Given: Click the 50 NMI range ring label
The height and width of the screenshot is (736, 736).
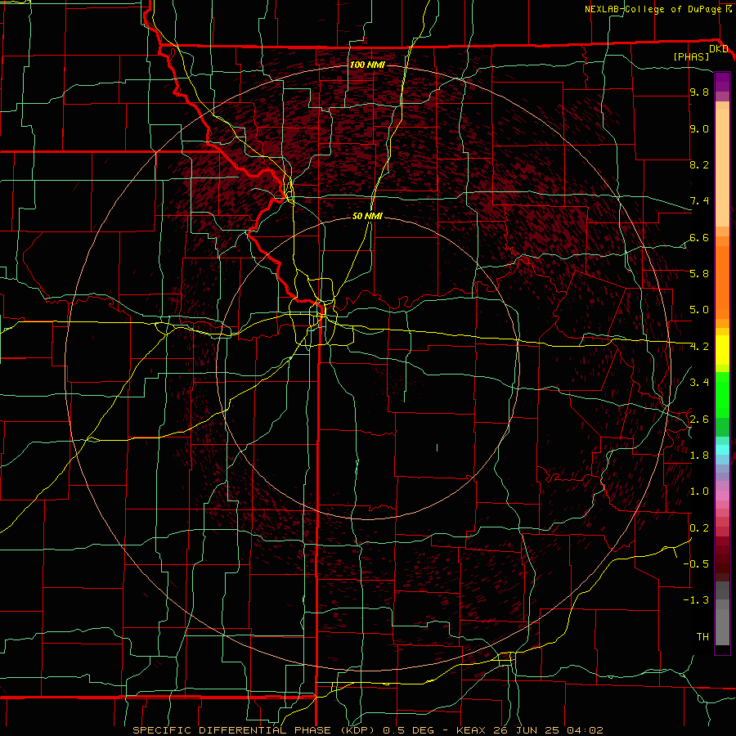Looking at the screenshot, I should click(367, 216).
